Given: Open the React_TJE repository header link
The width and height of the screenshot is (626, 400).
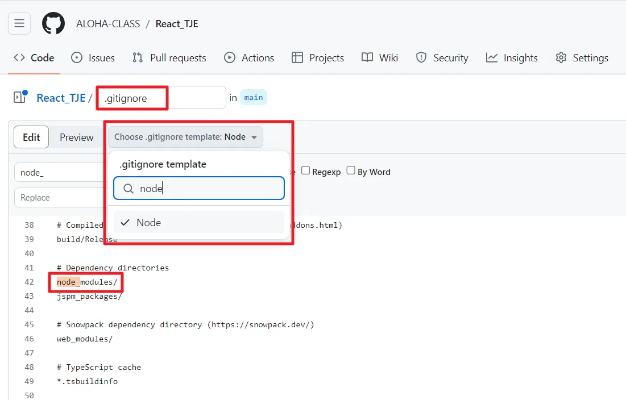Looking at the screenshot, I should point(177,24).
